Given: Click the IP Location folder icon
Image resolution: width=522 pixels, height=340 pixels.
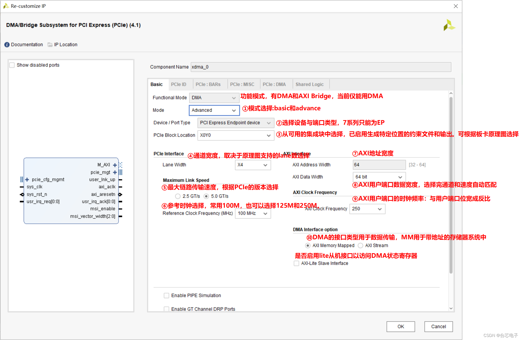Looking at the screenshot, I should [x=50, y=45].
